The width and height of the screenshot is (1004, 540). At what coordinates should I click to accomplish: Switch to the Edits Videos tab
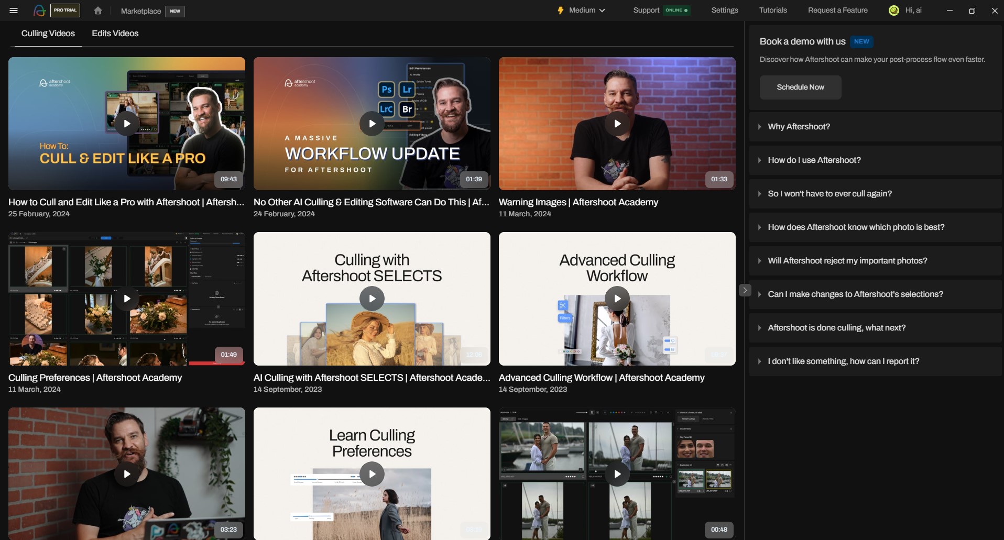tap(115, 34)
